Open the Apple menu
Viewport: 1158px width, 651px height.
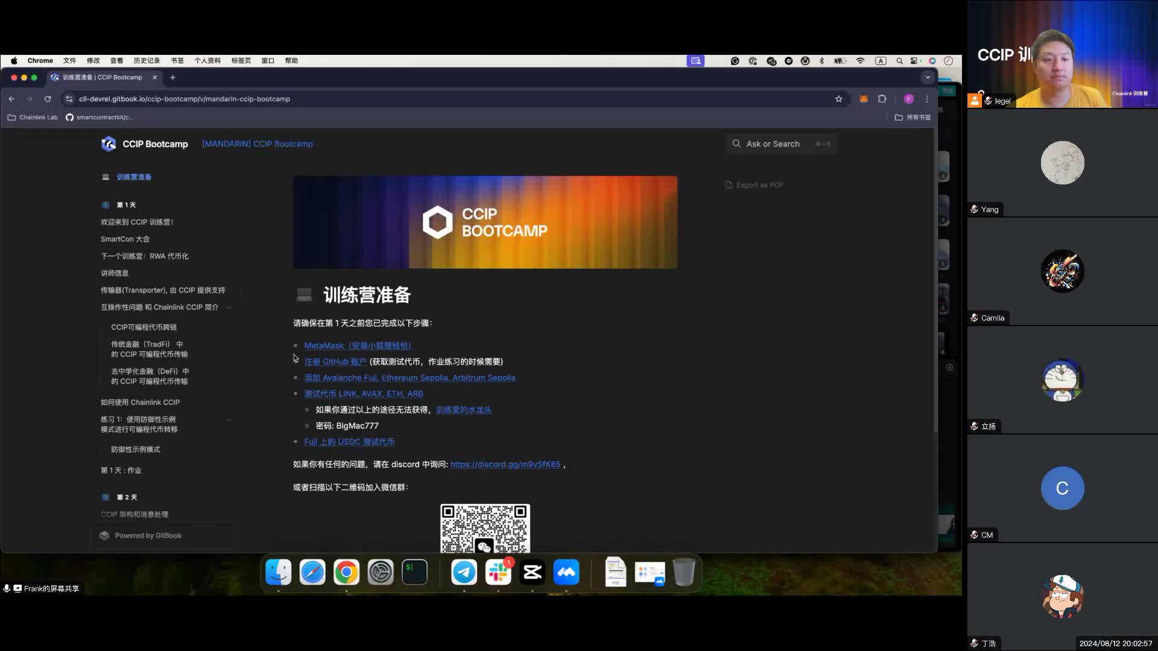(14, 60)
